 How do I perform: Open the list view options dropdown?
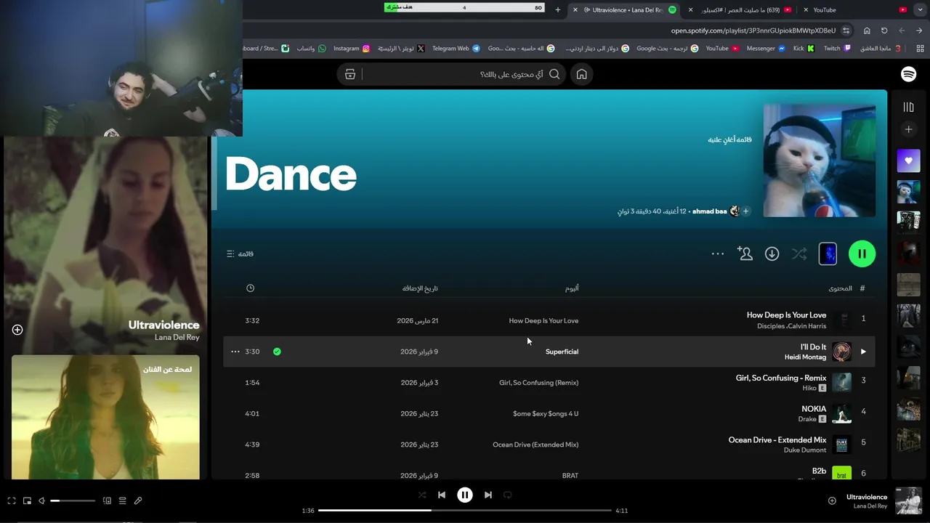[240, 254]
